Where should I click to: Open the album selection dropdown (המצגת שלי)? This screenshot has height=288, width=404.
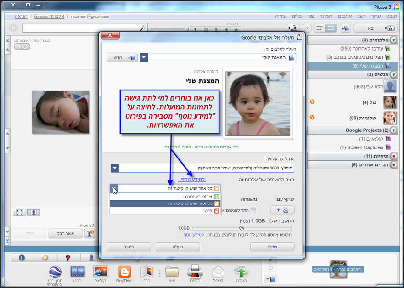coord(144,57)
